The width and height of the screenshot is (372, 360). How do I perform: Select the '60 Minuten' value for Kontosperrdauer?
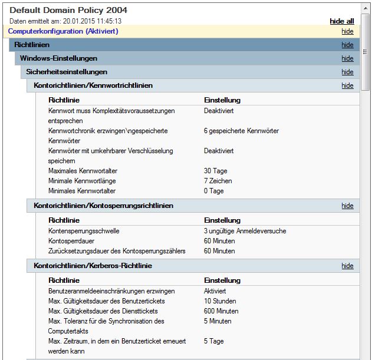click(219, 241)
